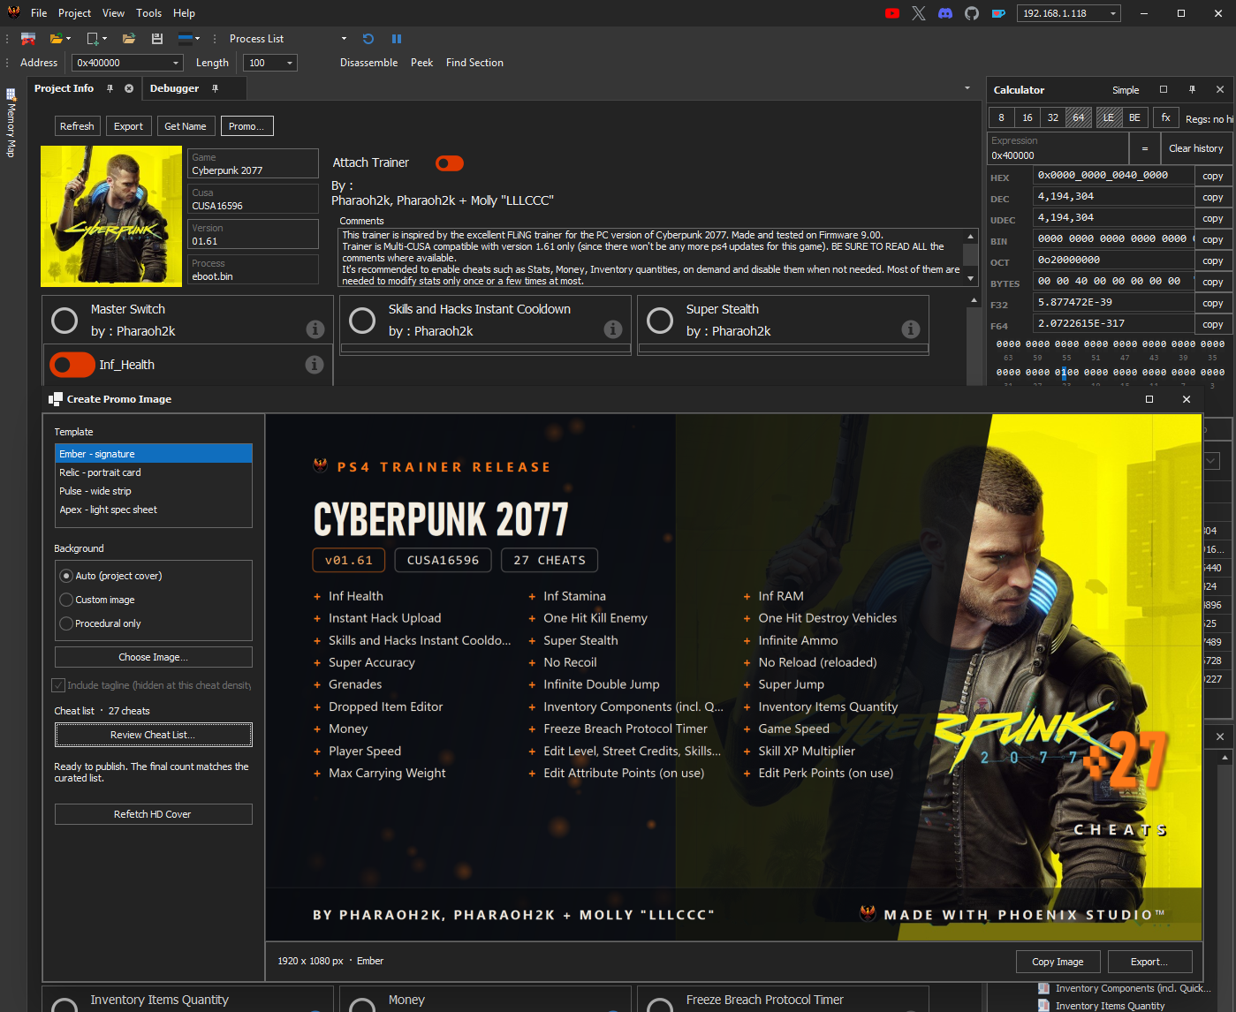Screen dimensions: 1236x1012
Task: Click the blue pause process icon
Action: click(x=397, y=39)
